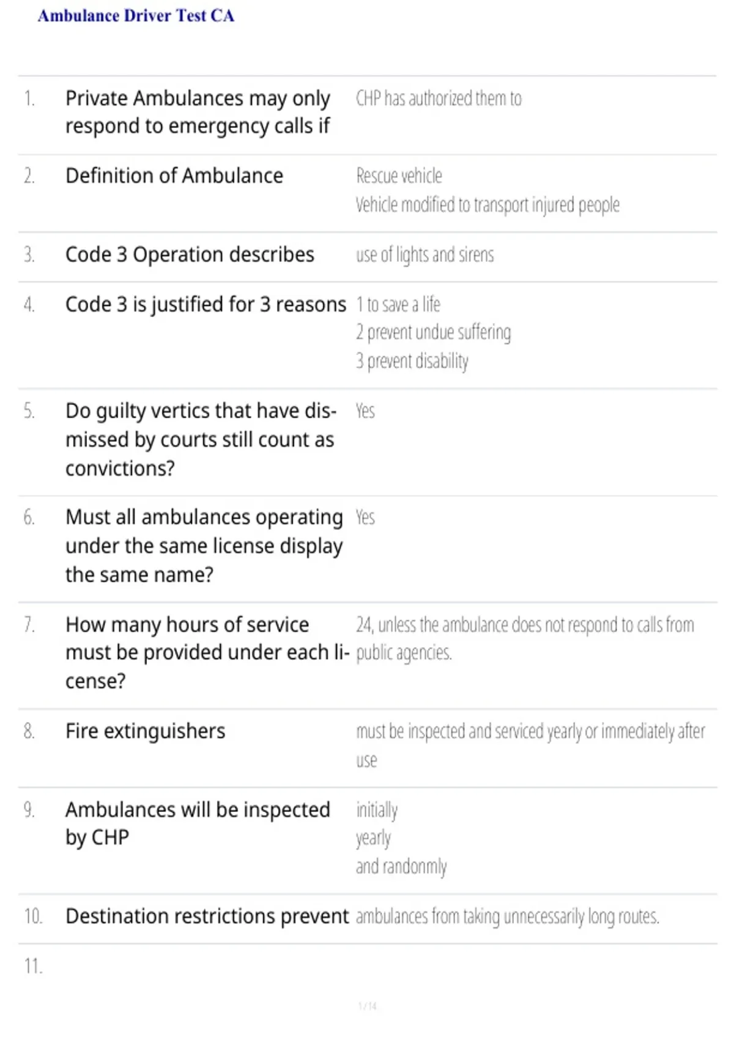The height and width of the screenshot is (1040, 734).
Task: Select 'Code 3 is justified for 3 reasons'
Action: click(206, 305)
